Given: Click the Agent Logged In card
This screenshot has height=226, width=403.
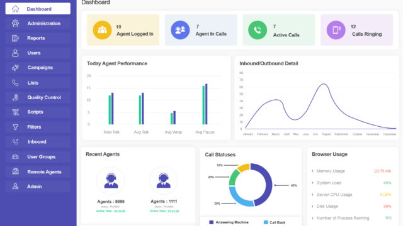Looking at the screenshot, I should [123, 30].
